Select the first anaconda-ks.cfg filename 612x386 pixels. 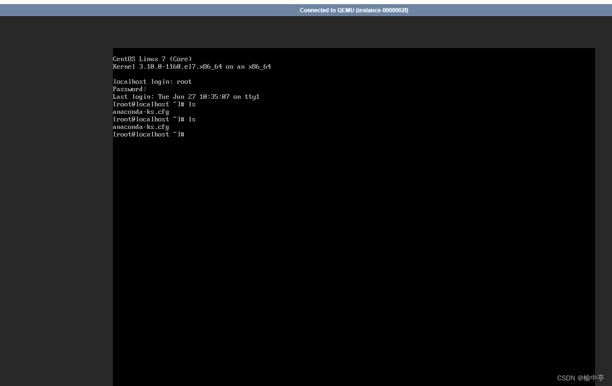pyautogui.click(x=141, y=112)
